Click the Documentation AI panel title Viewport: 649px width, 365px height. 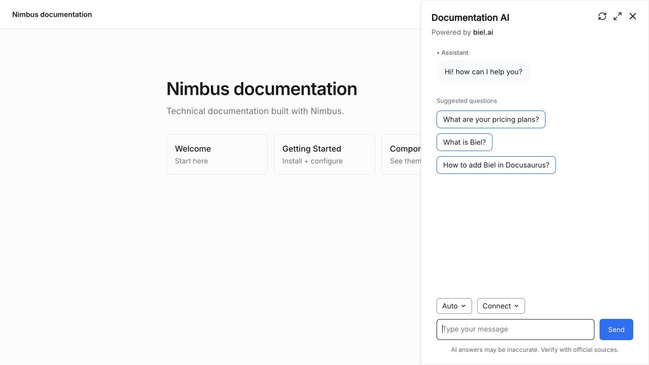pos(471,18)
